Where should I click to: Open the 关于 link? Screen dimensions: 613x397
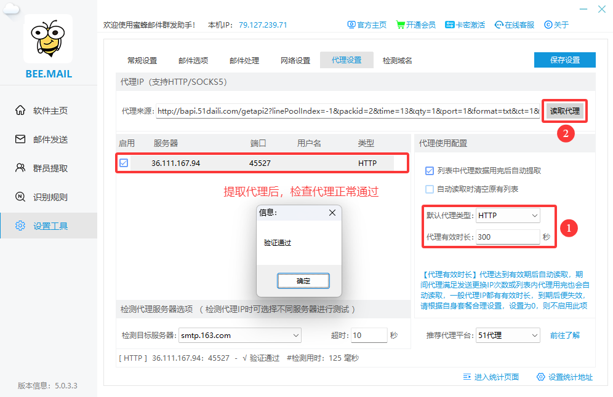[x=561, y=25]
